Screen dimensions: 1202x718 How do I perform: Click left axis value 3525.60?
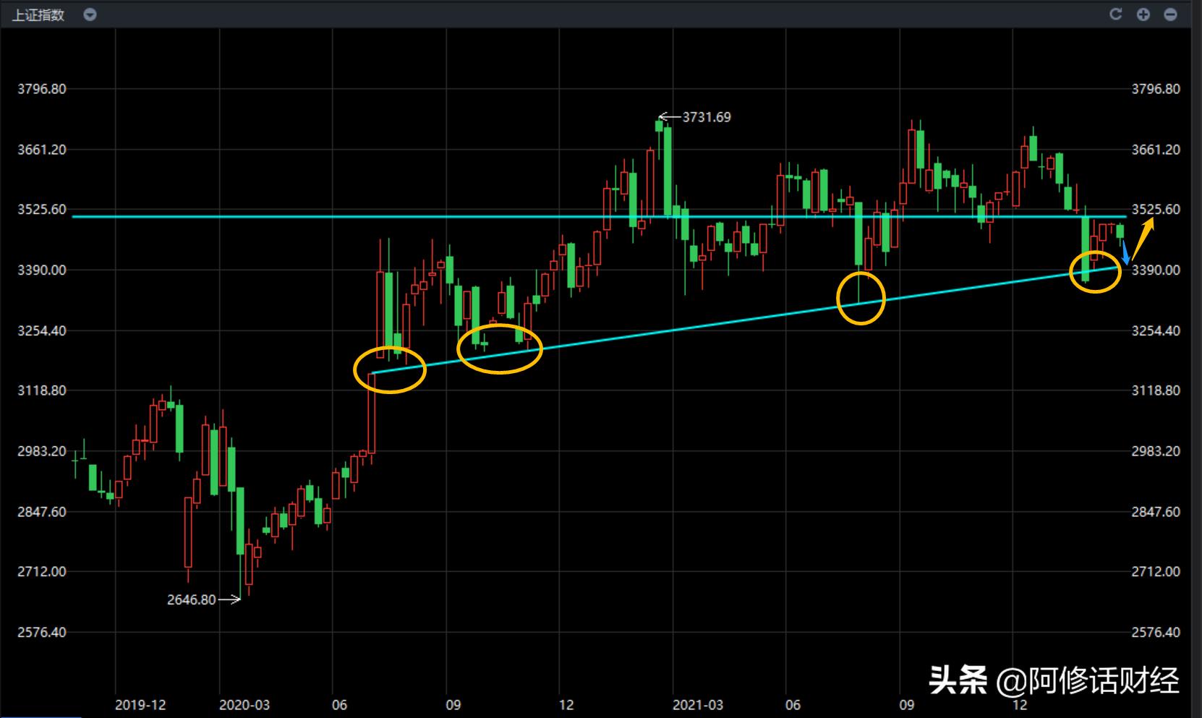[42, 210]
